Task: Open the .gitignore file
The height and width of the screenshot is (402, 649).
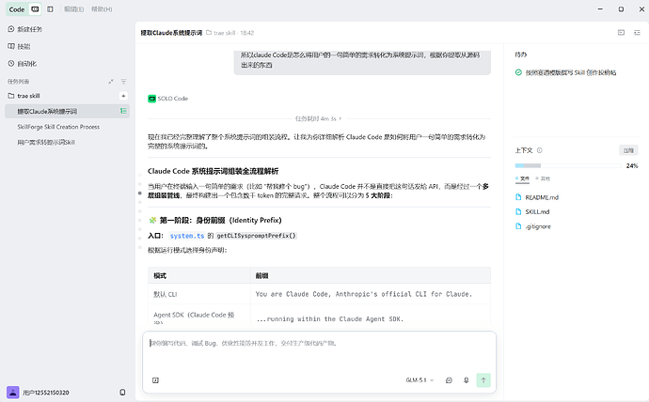Action: click(538, 226)
